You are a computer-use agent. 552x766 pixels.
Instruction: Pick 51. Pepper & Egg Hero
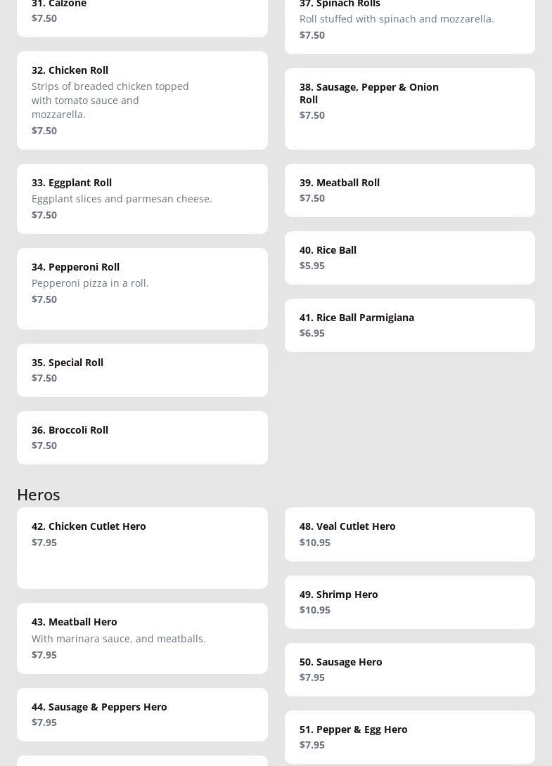click(409, 736)
